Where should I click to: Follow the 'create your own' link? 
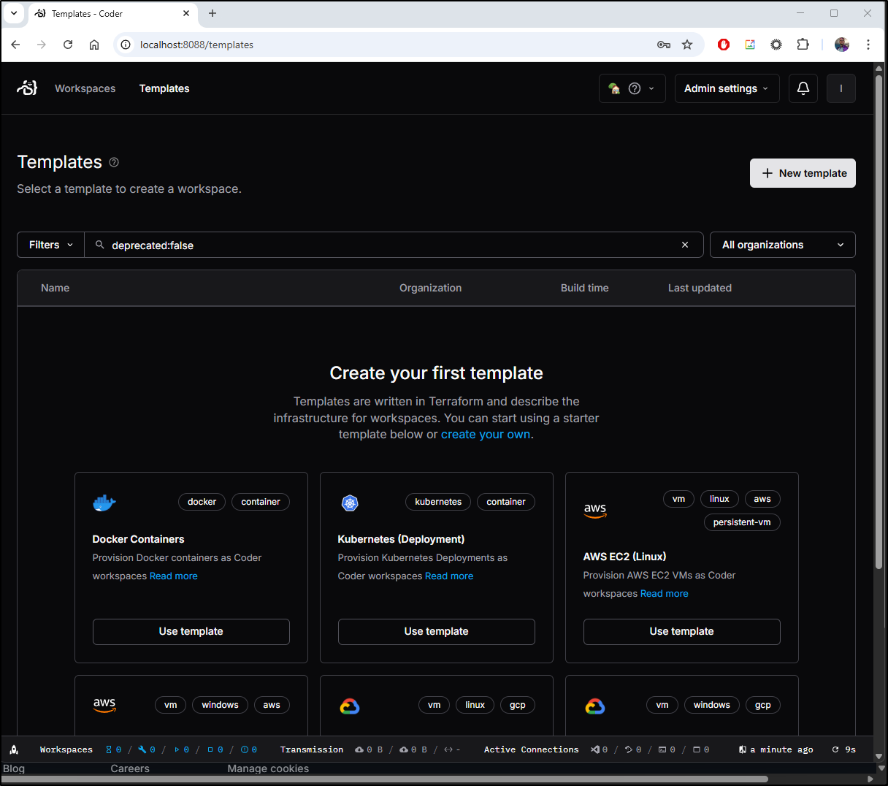pyautogui.click(x=486, y=434)
